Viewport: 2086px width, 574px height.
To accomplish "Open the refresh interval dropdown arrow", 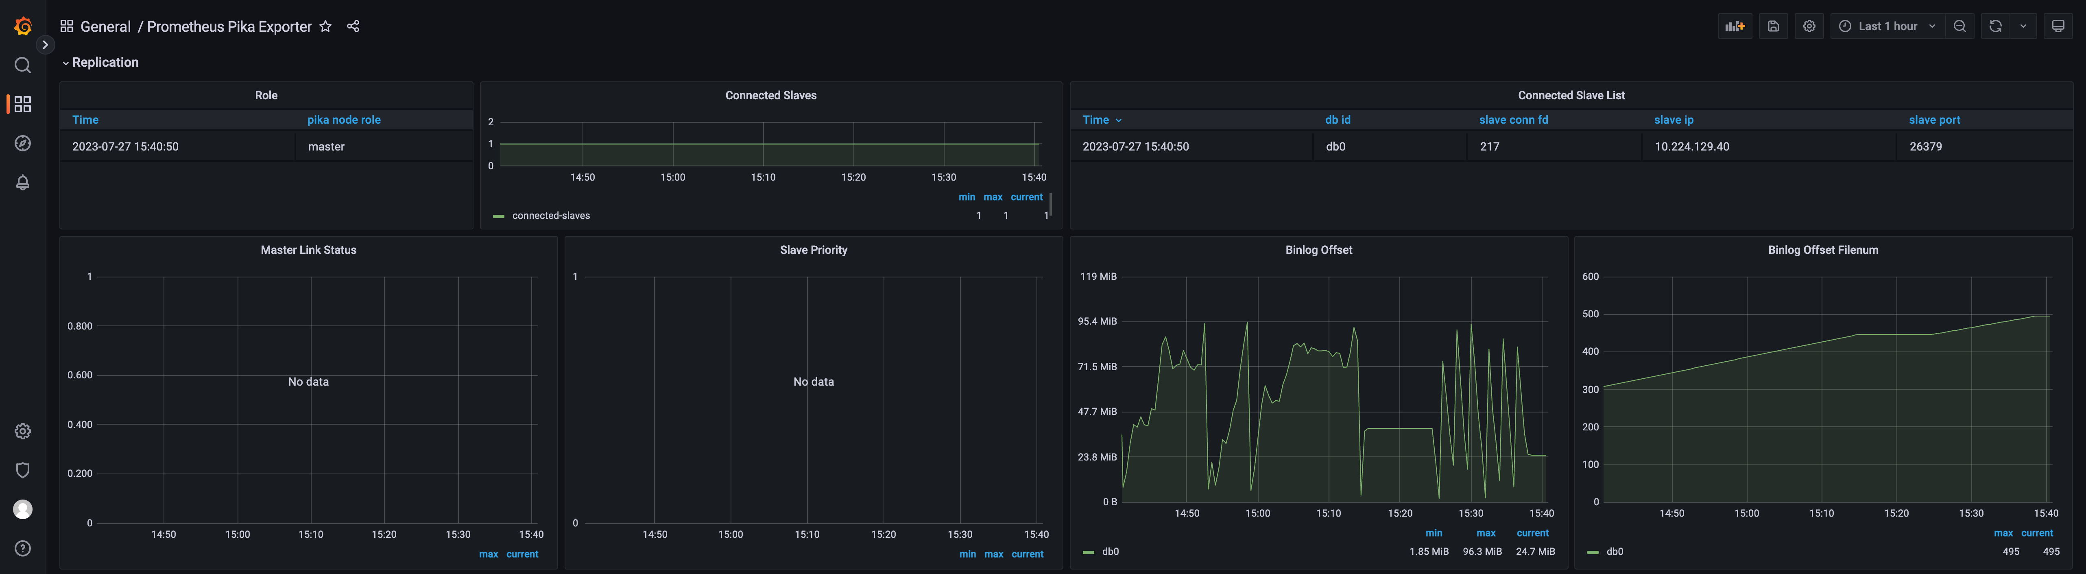I will tap(2023, 27).
